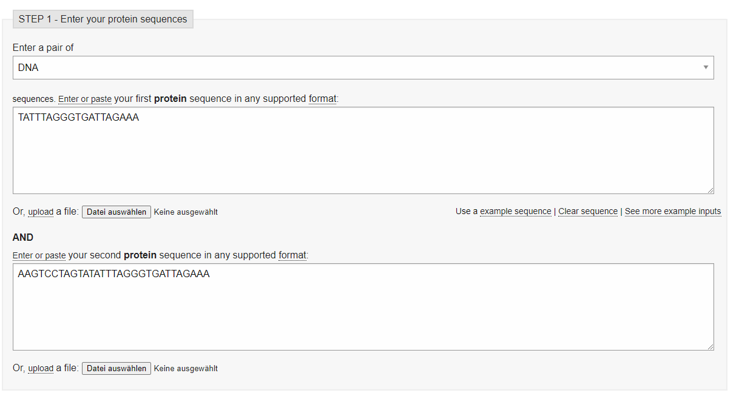
Task: Click the dropdown arrow beside DNA
Action: 706,67
